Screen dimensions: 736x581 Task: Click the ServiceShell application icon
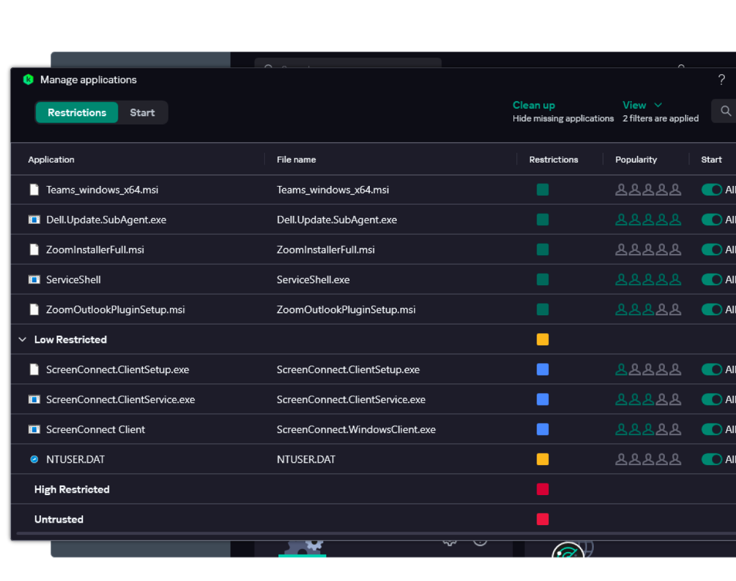pos(34,280)
